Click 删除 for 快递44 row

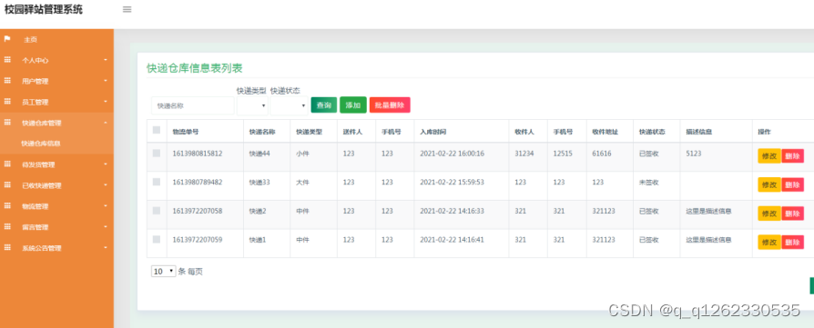(793, 156)
